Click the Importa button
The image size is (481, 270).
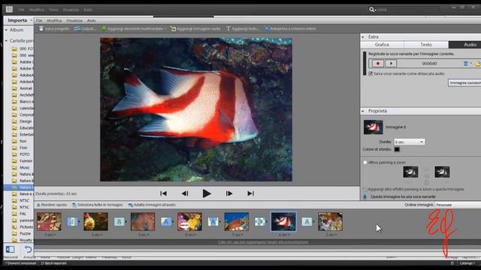[17, 20]
